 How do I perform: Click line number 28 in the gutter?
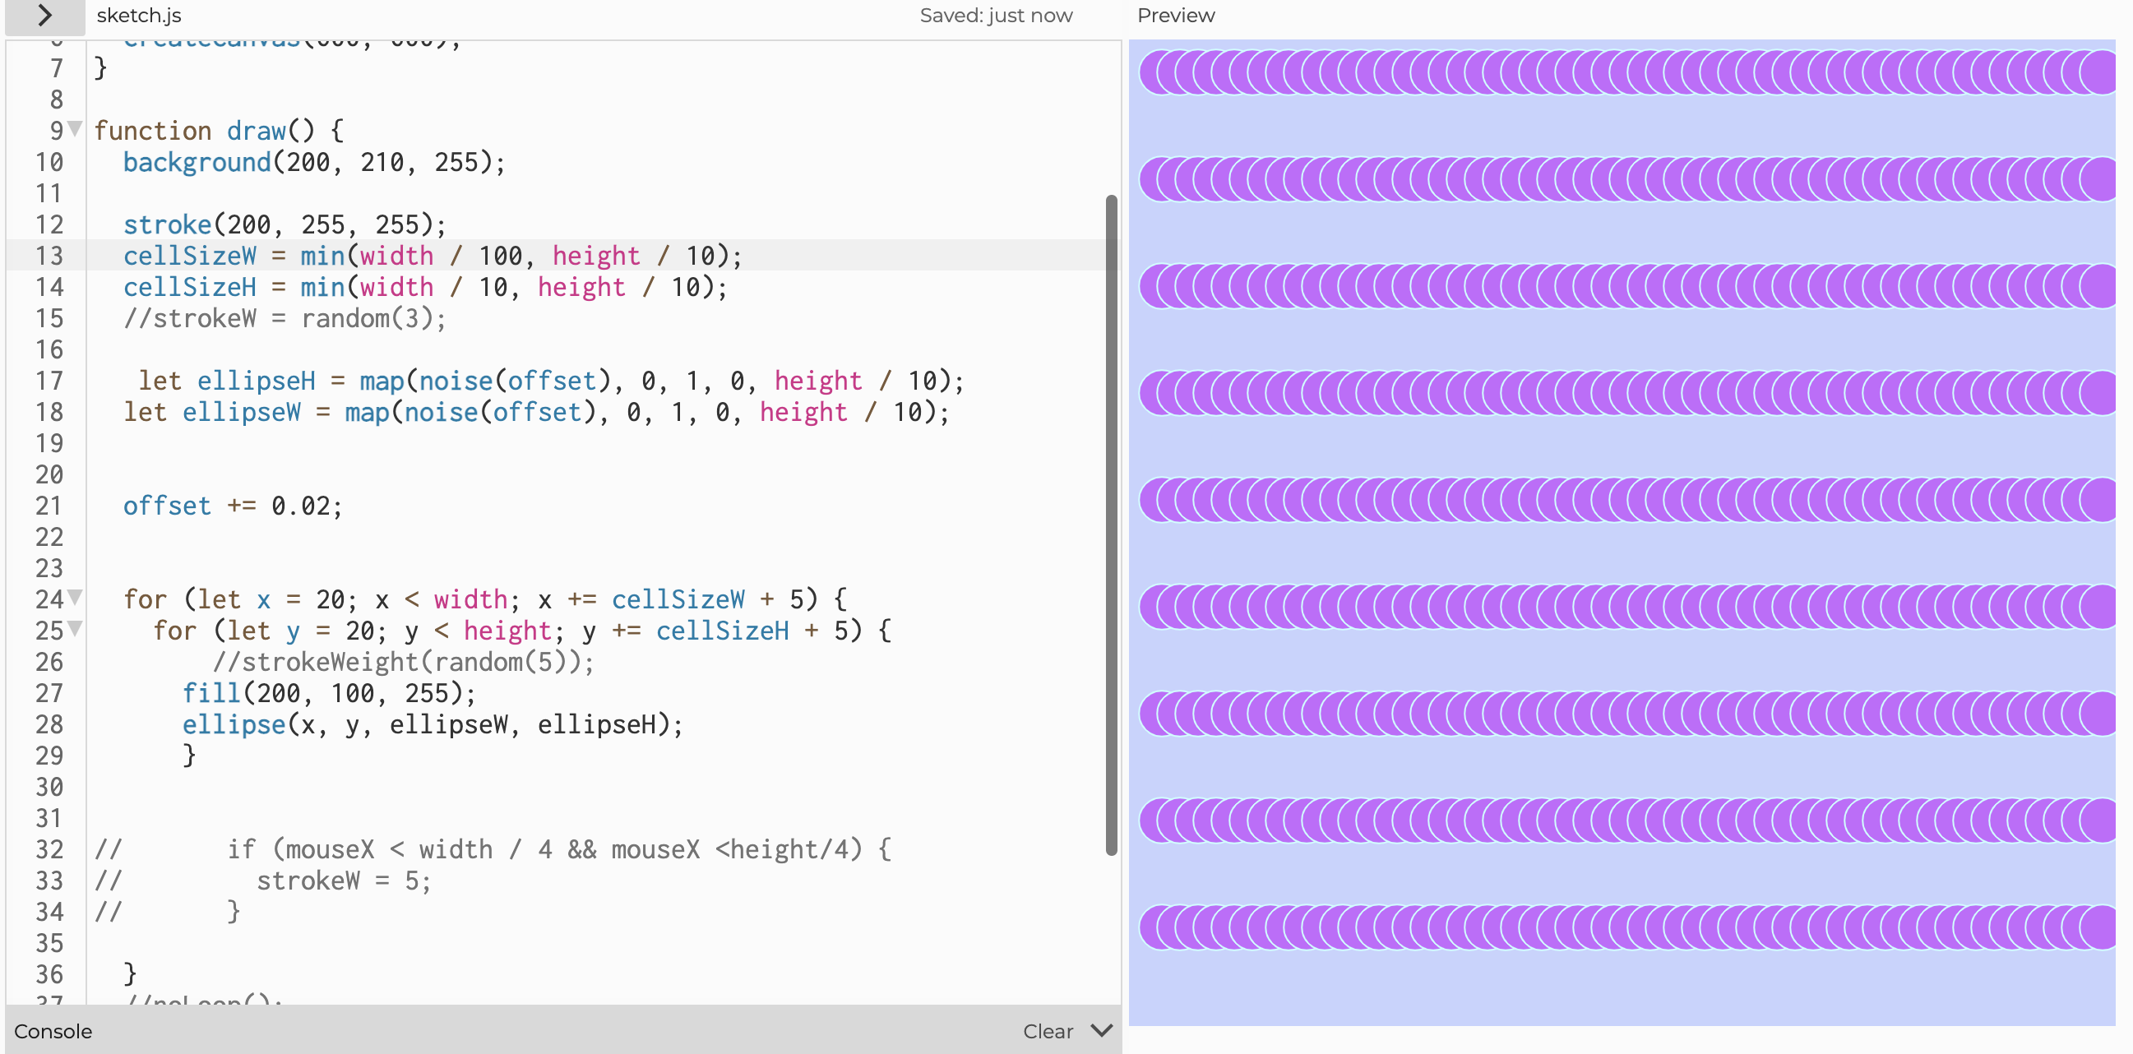pos(49,723)
